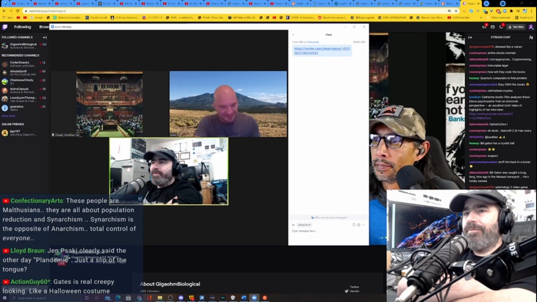Open GigaohmBiological followed channel

pyautogui.click(x=24, y=45)
